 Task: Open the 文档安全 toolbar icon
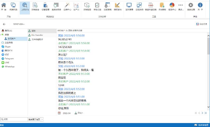coord(35,6)
